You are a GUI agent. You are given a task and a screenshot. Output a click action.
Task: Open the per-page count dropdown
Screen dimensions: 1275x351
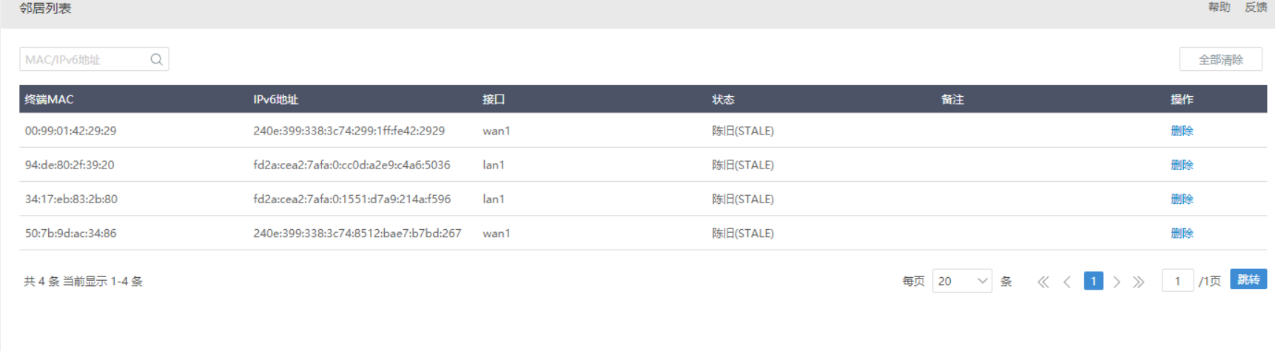(962, 281)
